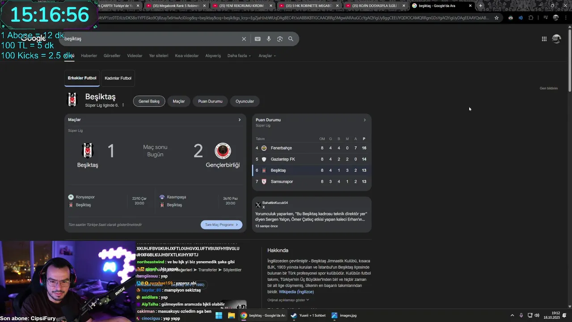Expand Orijinal açıklamayı göster

pos(288,300)
